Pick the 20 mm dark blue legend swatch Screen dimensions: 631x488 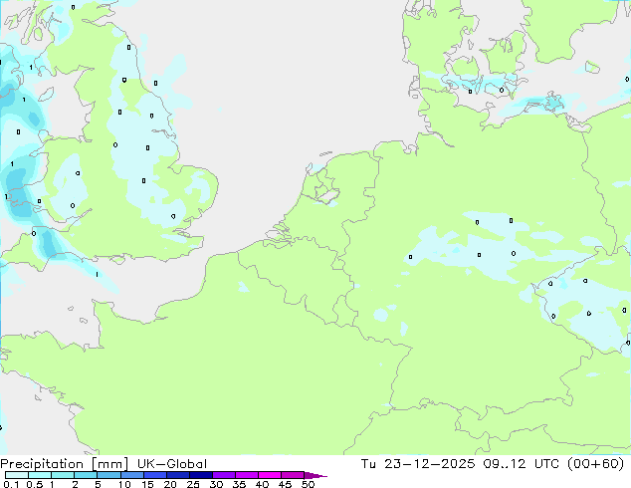(181, 475)
